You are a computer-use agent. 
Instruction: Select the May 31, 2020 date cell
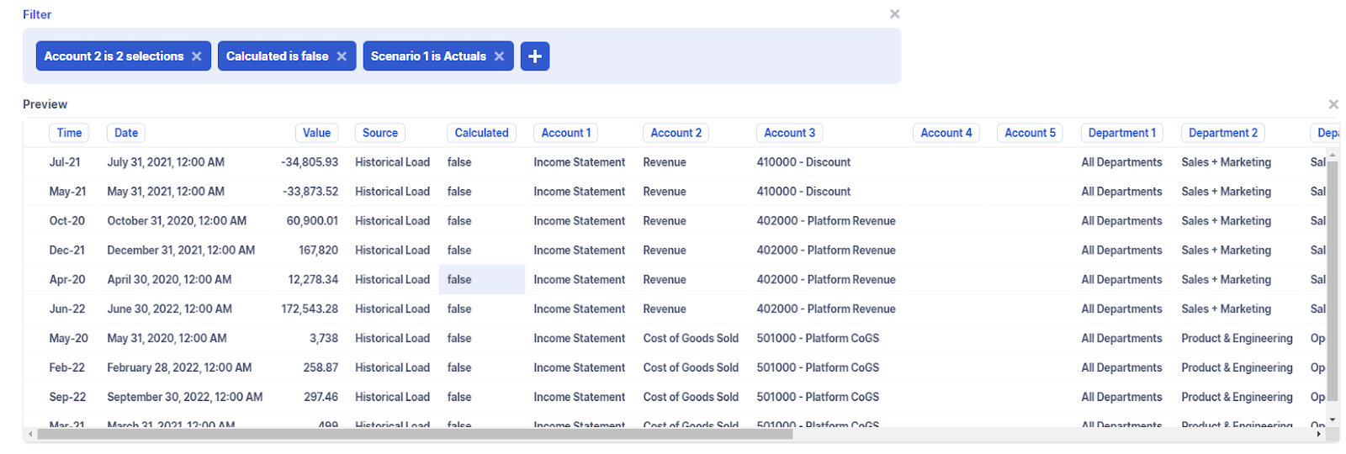(x=167, y=339)
